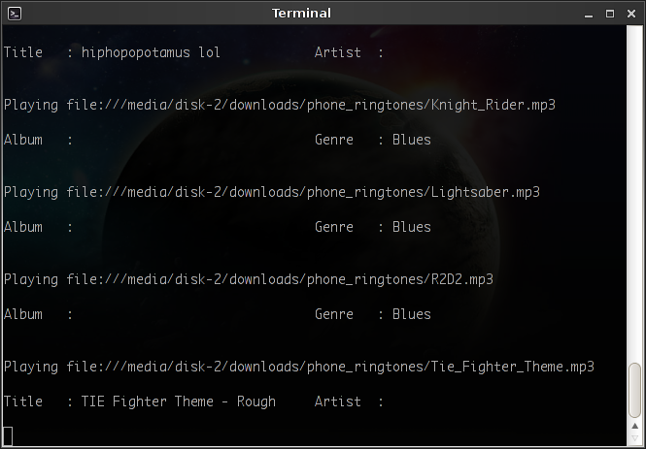Click the Terminal title bar text
Image resolution: width=646 pixels, height=449 pixels.
click(301, 14)
